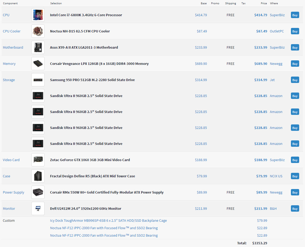This screenshot has width=305, height=247.
Task: Click the Intel Core i7-6800K product thumbnail
Action: point(38,15)
